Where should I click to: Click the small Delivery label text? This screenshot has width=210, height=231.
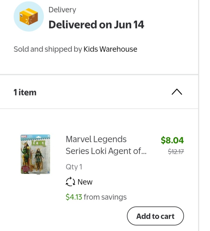point(62,10)
